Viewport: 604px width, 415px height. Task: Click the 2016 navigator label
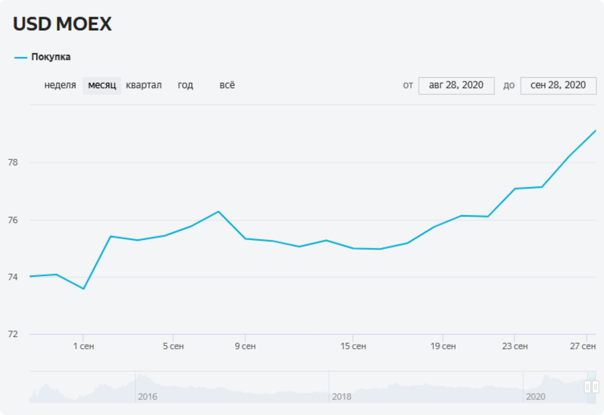coord(147,397)
